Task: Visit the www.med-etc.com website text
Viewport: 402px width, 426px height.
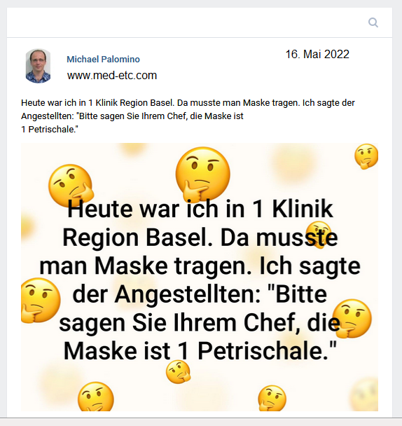Action: coord(112,75)
